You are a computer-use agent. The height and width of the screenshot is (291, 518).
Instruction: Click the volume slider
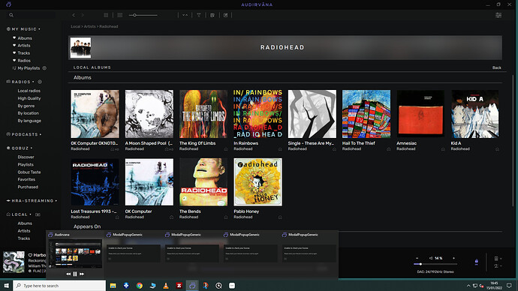[435, 264]
